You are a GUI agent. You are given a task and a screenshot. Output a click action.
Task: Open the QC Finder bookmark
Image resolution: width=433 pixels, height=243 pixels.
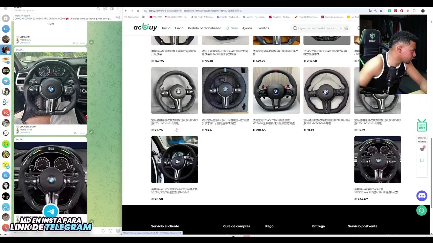202,17
